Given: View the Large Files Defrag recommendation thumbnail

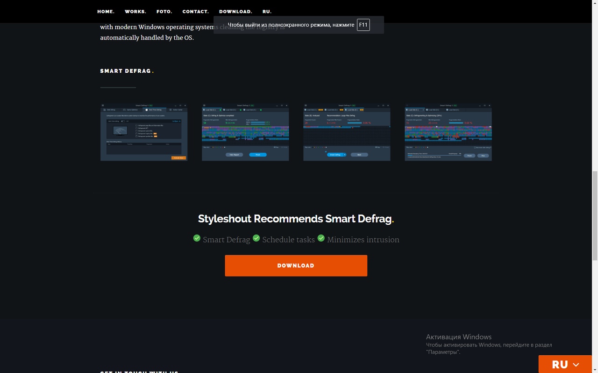Looking at the screenshot, I should (x=347, y=132).
